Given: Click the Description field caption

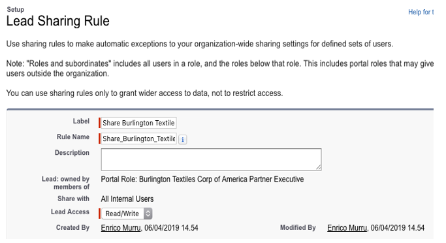Looking at the screenshot, I should coord(72,152).
